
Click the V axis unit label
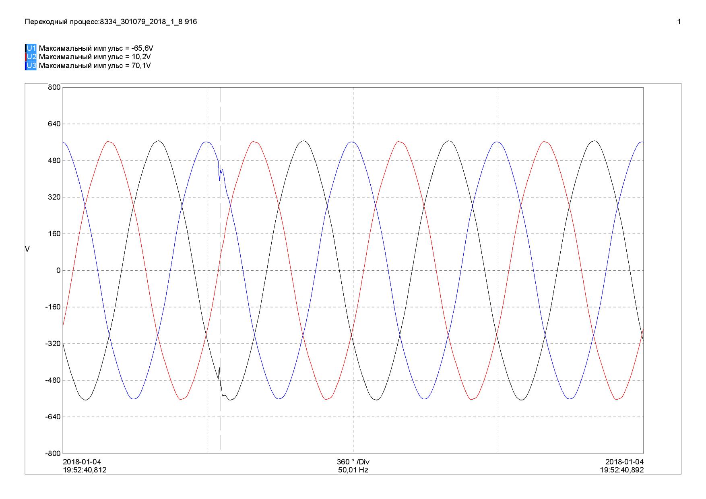[x=27, y=249]
